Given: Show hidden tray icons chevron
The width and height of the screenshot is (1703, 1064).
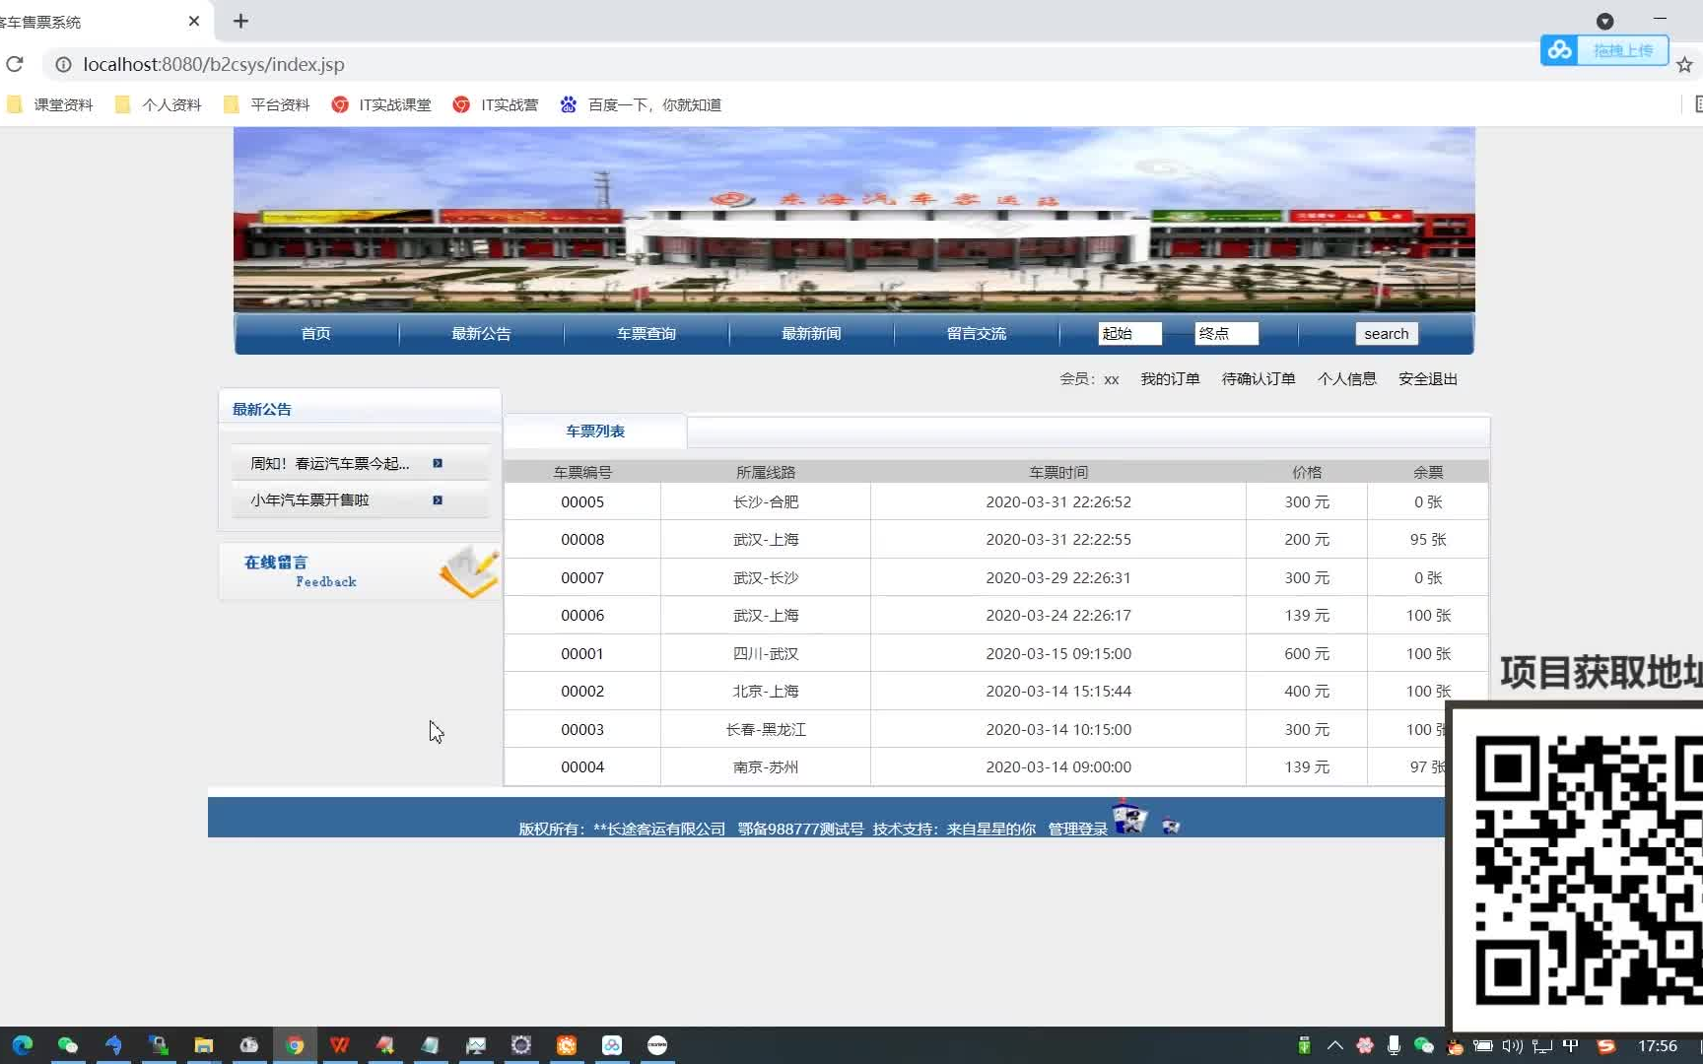Looking at the screenshot, I should point(1335,1046).
